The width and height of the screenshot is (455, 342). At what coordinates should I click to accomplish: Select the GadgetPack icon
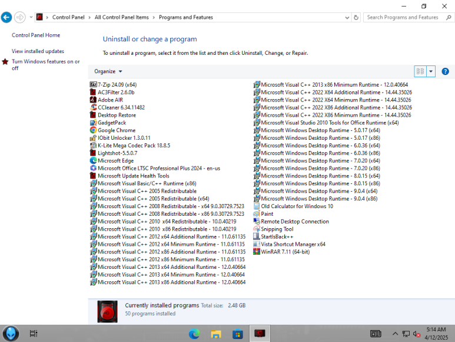[93, 123]
